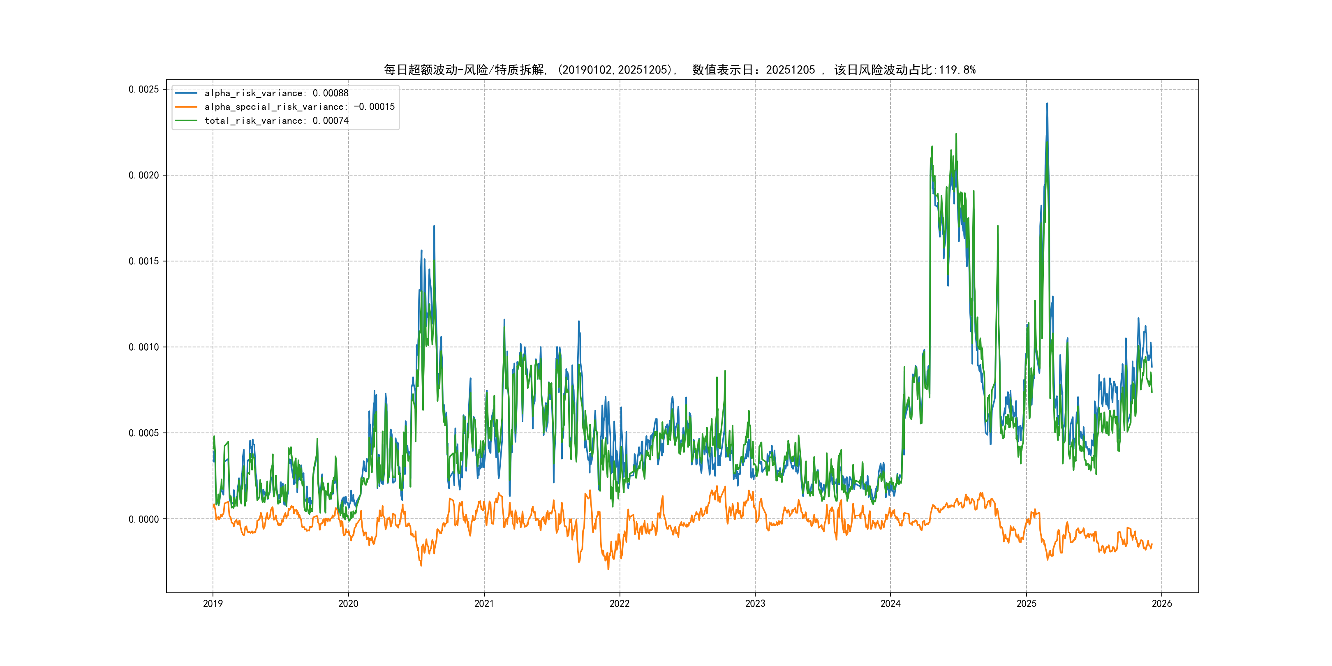Click the 0.0005 y-axis tick label
This screenshot has width=1332, height=666.
click(x=144, y=433)
